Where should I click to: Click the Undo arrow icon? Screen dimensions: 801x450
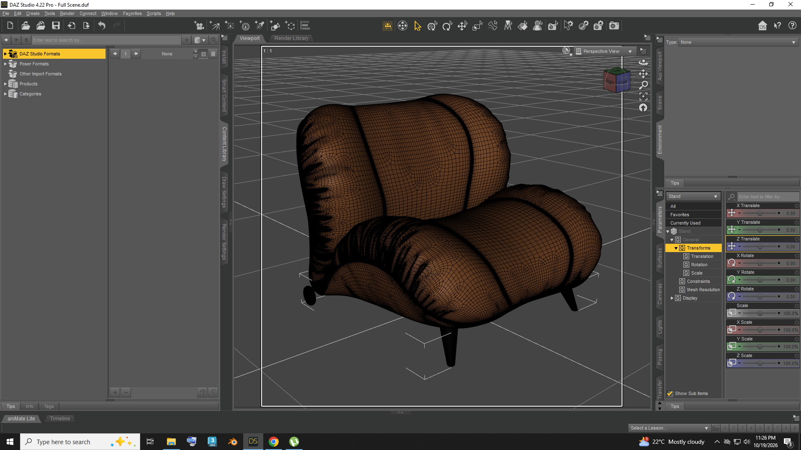pyautogui.click(x=102, y=26)
